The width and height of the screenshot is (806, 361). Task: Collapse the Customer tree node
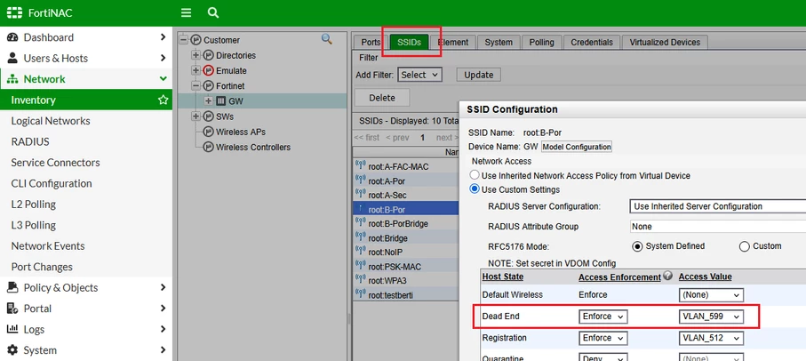pyautogui.click(x=184, y=40)
